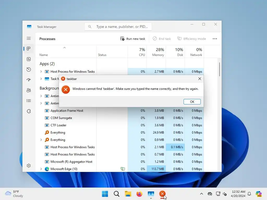Close the taskbar error dialog with X
267x200 pixels.
199,79
